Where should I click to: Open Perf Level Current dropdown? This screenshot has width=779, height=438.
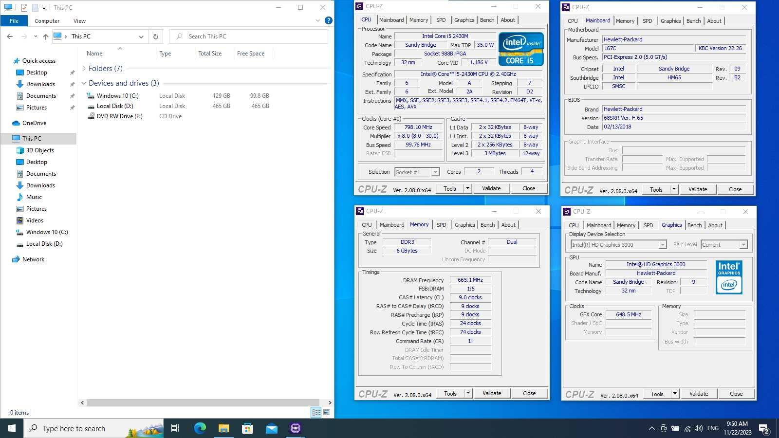pos(724,245)
